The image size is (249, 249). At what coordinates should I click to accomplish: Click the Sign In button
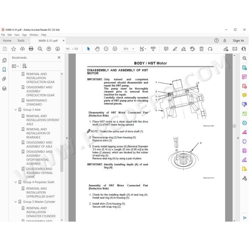pyautogui.click(x=238, y=41)
